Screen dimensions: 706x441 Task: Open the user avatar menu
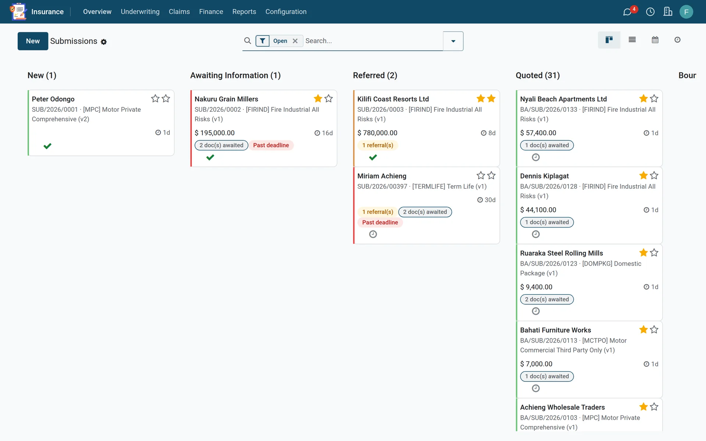click(686, 12)
